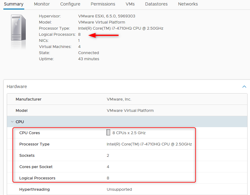Click the "CPU Cores" row label

click(29, 133)
